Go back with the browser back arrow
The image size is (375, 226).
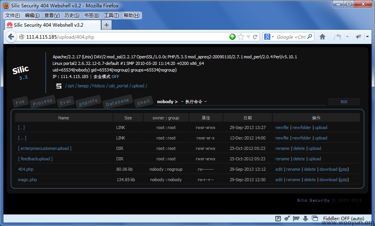pos(11,37)
